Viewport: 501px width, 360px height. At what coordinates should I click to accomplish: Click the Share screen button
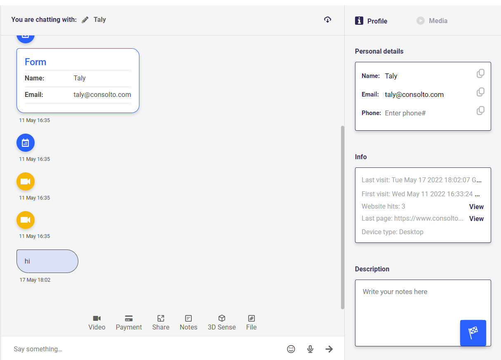point(161,322)
